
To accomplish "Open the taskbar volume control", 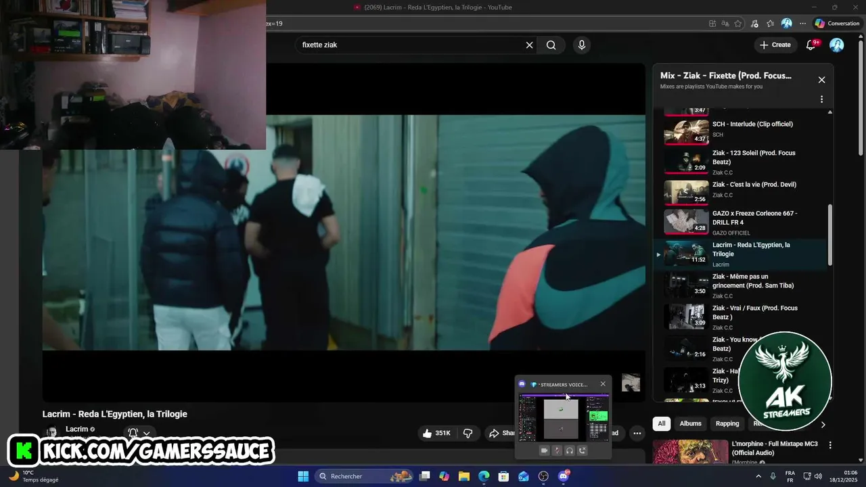I will [x=818, y=476].
